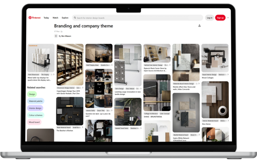
Task: Open the Mood Collages pin thumbnail
Action: coord(215,58)
